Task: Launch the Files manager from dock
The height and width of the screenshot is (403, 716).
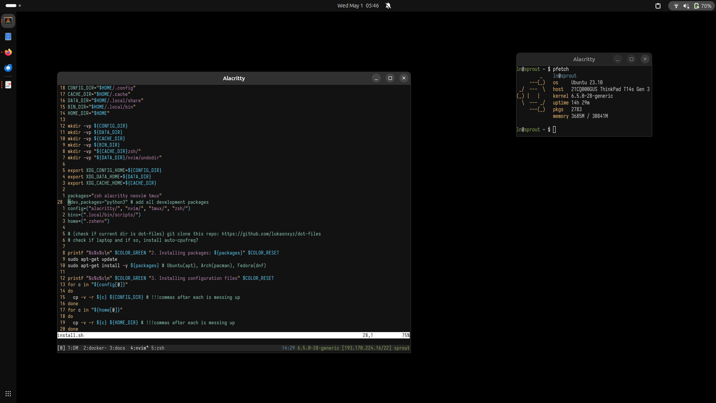Action: (x=8, y=37)
